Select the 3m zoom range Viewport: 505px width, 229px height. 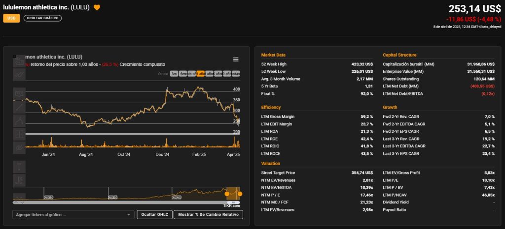pyautogui.click(x=174, y=74)
